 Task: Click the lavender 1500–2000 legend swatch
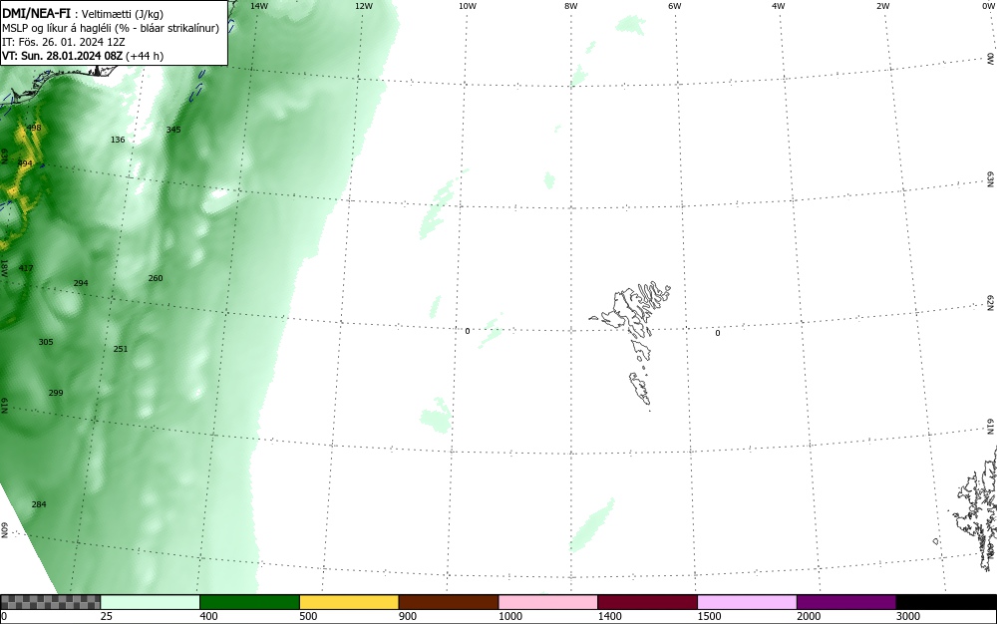pyautogui.click(x=747, y=602)
